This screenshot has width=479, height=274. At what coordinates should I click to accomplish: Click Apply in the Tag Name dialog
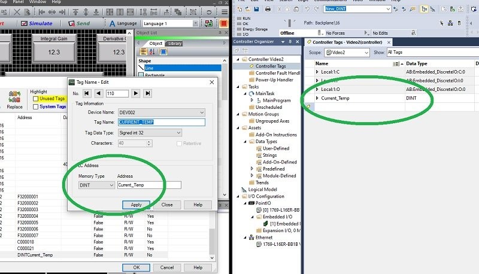(137, 205)
